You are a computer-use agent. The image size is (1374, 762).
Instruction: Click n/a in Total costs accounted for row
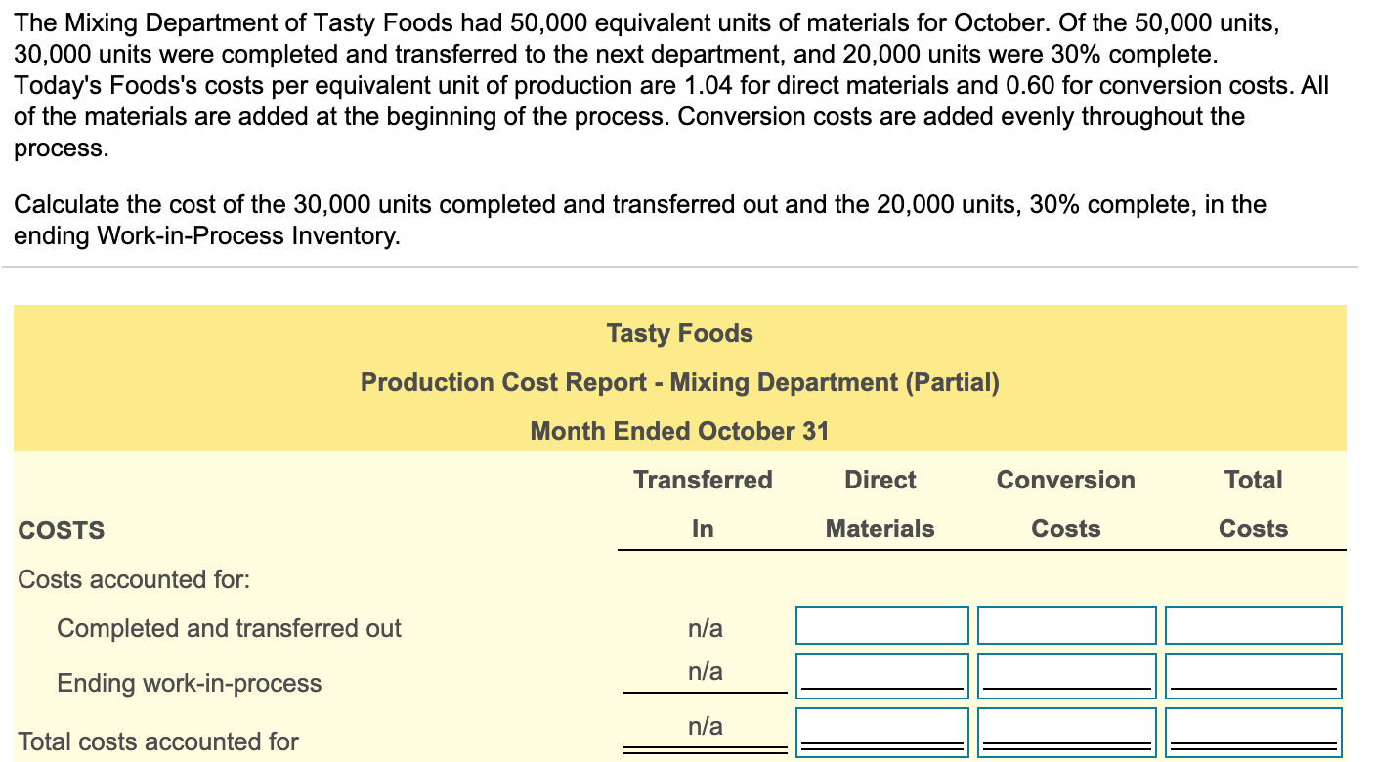[x=706, y=727]
